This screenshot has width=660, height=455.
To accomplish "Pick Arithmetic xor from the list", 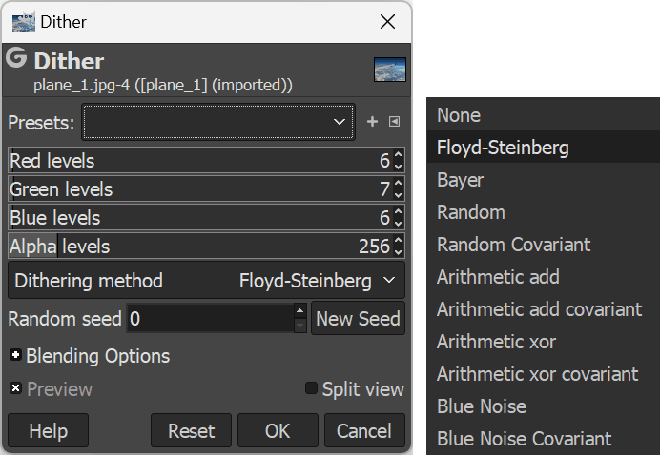I will click(496, 342).
